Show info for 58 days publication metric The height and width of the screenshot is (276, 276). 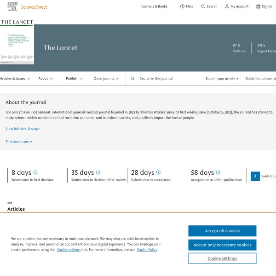pyautogui.click(x=218, y=172)
